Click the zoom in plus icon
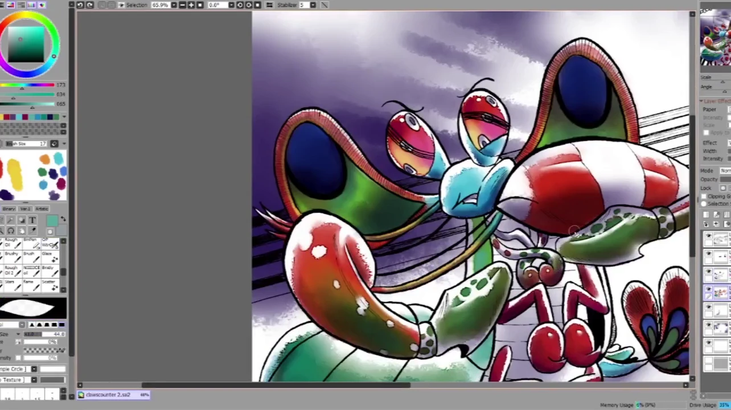Screen dimensions: 731x410 pyautogui.click(x=191, y=5)
